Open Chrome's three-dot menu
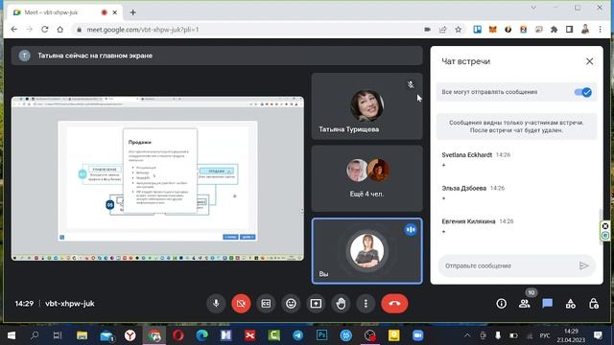614x345 pixels. 600,30
